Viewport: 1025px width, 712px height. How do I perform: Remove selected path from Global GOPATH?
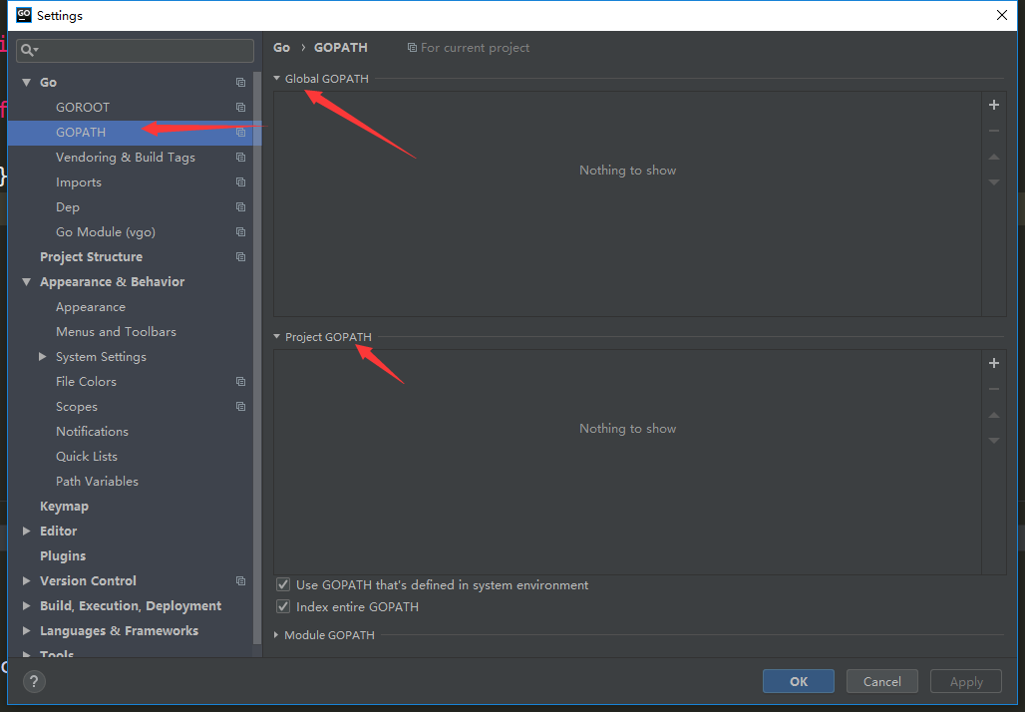(994, 131)
